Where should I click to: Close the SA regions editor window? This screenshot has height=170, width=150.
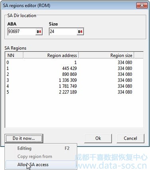tap(142, 6)
